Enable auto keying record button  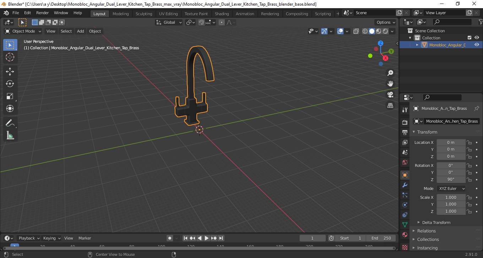coord(170,238)
